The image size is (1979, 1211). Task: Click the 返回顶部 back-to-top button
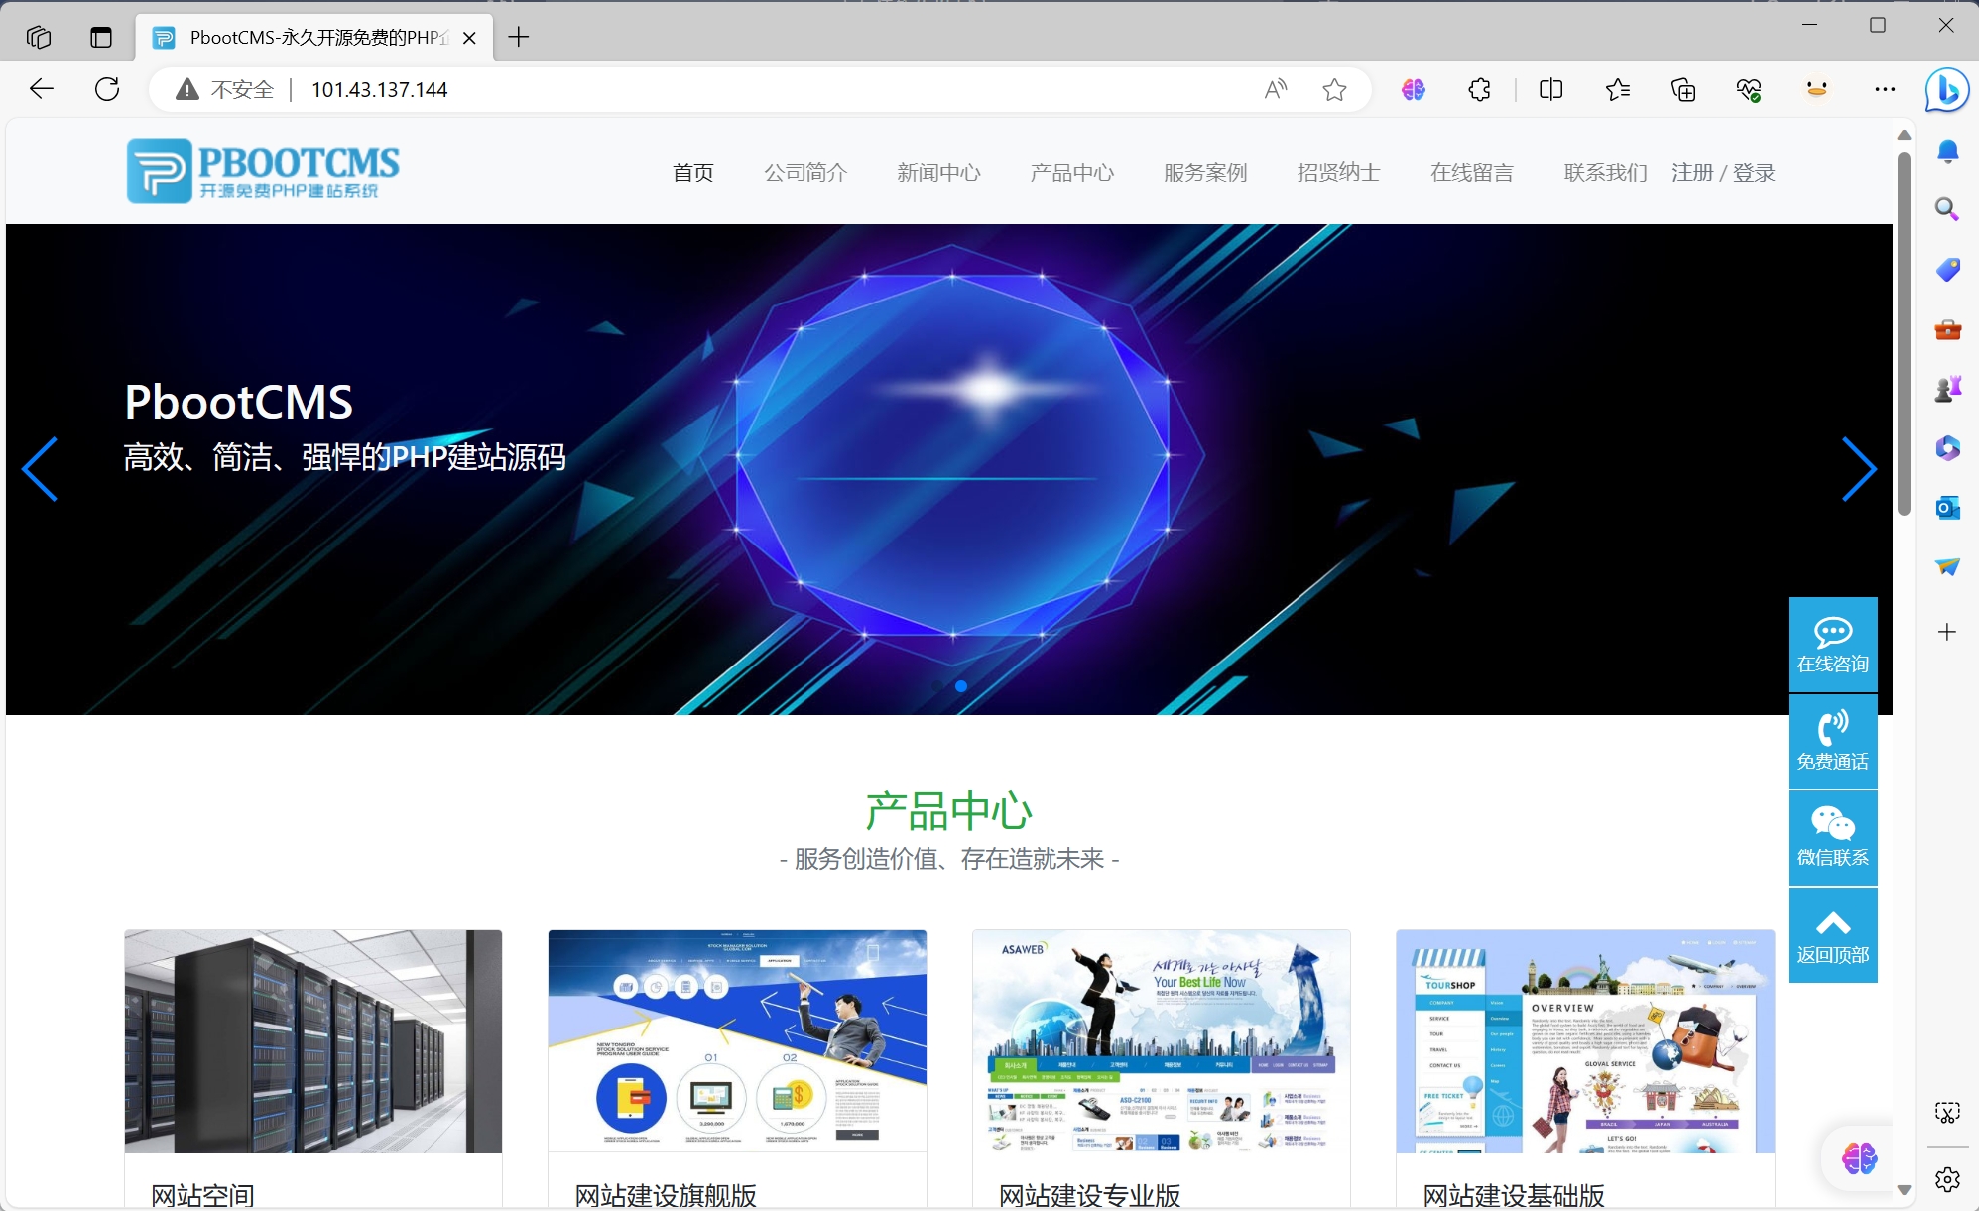coord(1832,935)
